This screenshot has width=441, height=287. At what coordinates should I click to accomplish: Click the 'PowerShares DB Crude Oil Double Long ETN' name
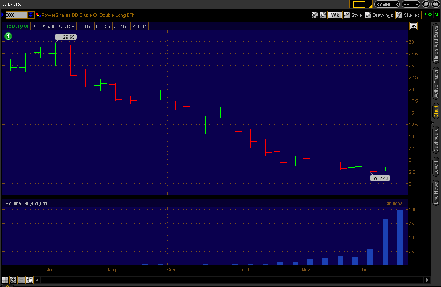point(88,15)
